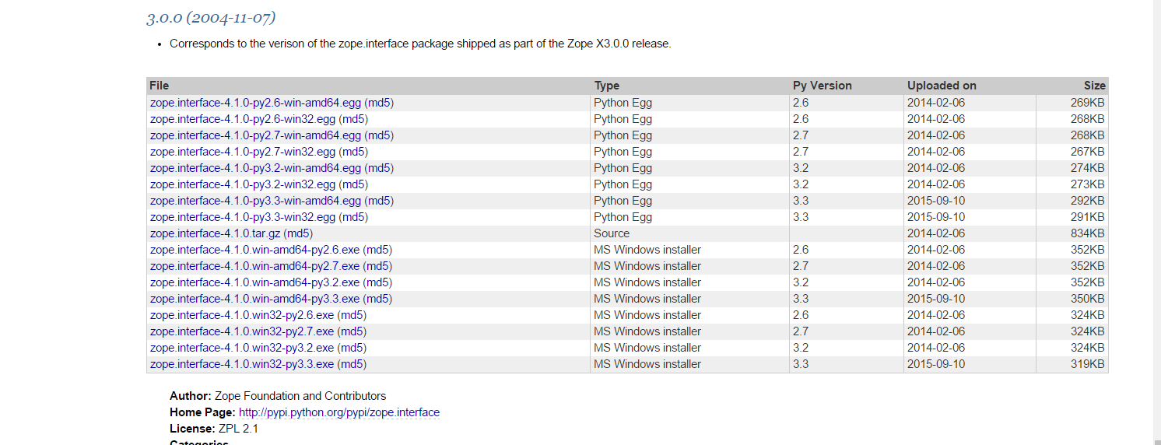Select the 350KB size value
The width and height of the screenshot is (1161, 445).
click(1087, 299)
